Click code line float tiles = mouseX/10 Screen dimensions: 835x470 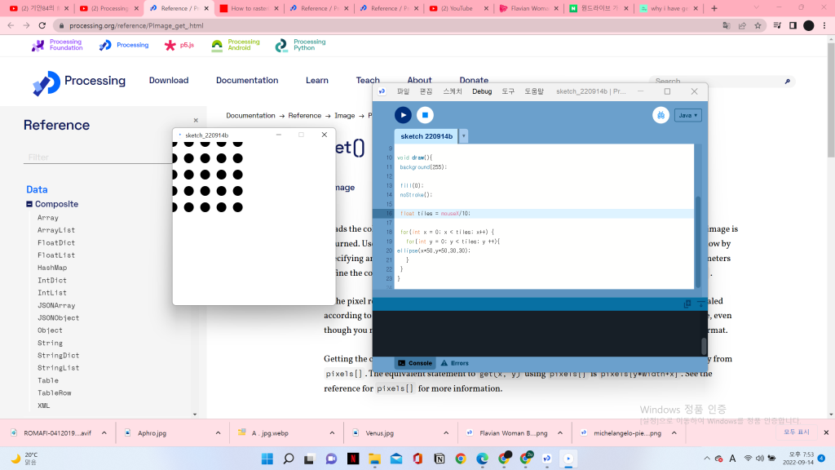435,213
